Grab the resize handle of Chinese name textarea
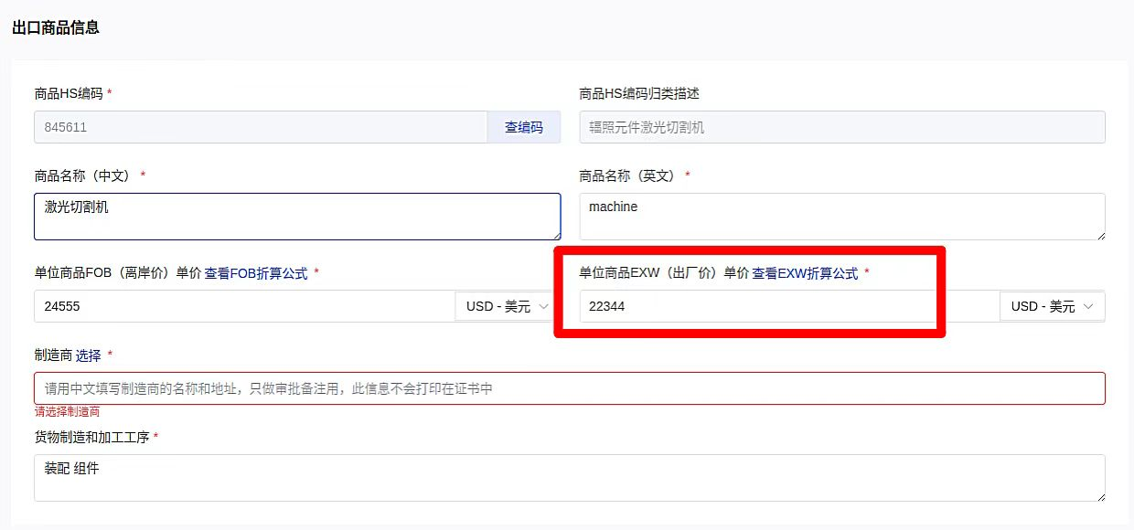This screenshot has height=530, width=1134. (x=555, y=235)
